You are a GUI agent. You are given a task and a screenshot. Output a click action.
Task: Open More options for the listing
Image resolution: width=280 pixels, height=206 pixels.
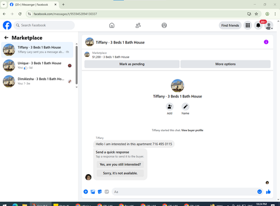pyautogui.click(x=226, y=64)
